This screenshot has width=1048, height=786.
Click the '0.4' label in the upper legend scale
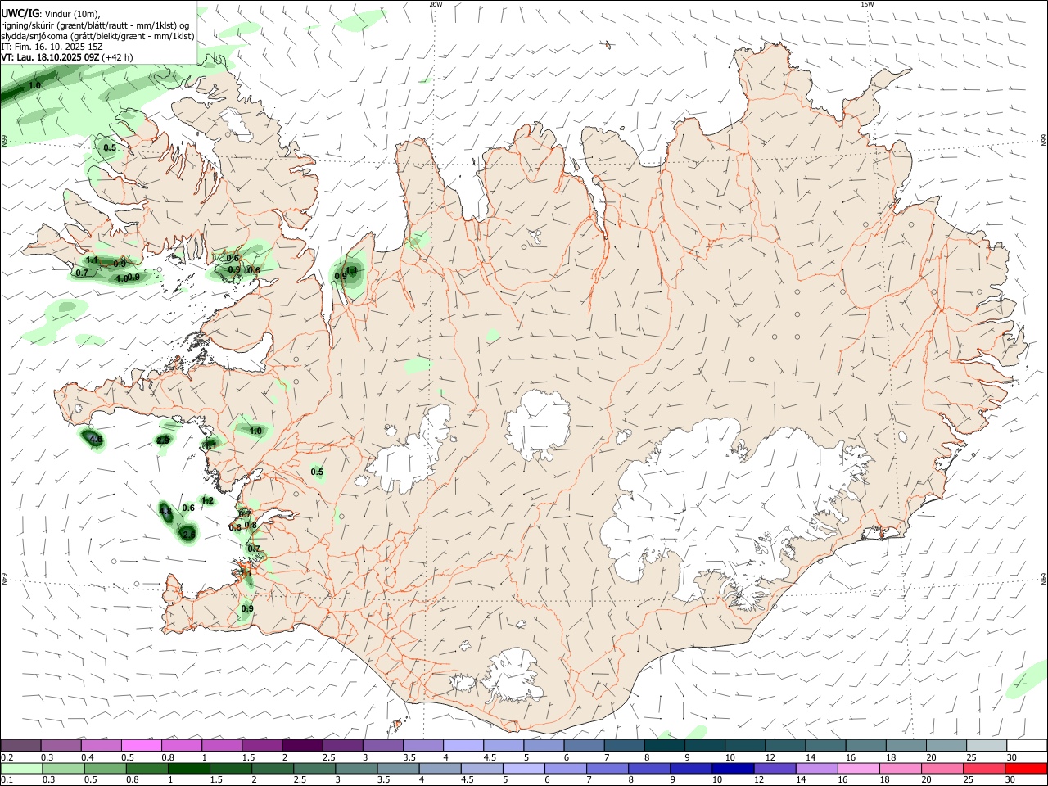coord(88,757)
